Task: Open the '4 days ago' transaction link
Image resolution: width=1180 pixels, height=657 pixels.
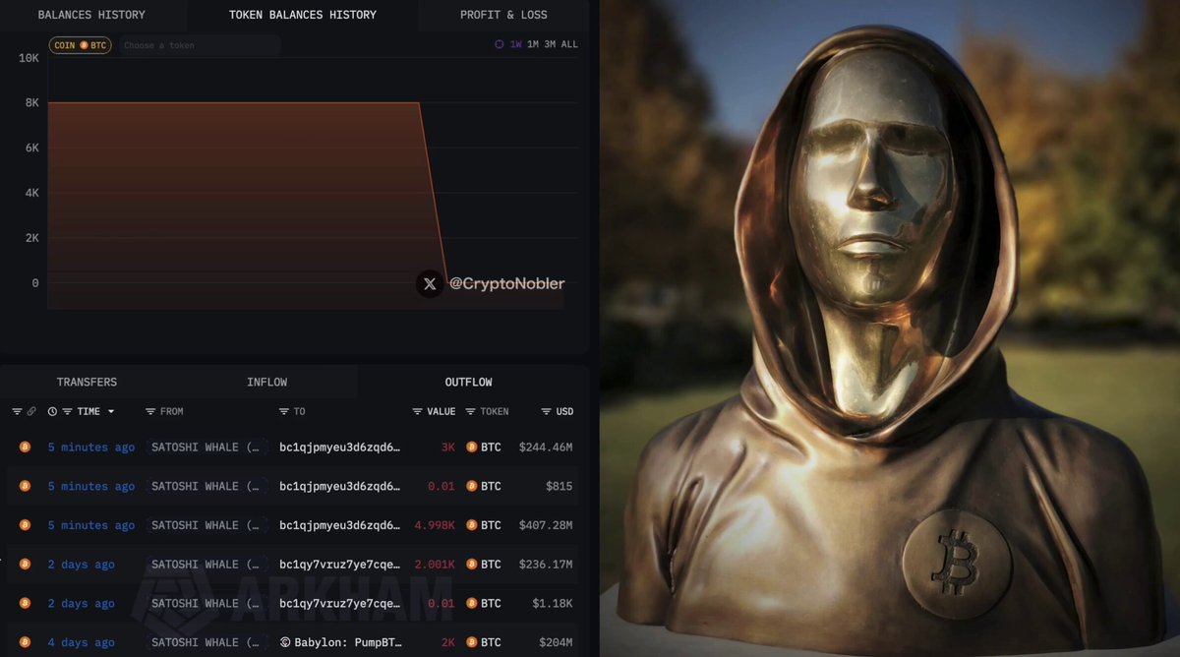Action: [81, 642]
